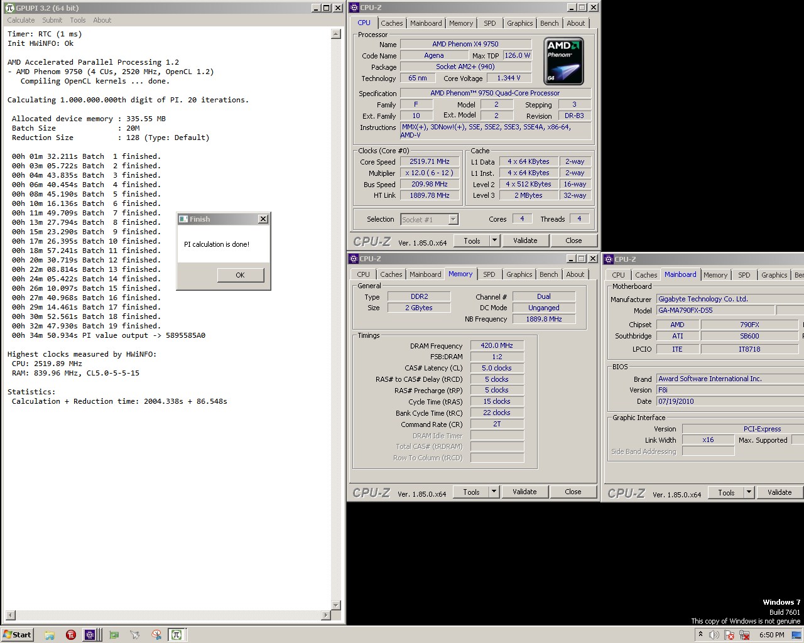Expand Tools dropdown arrow in Memory CPU-Z window
This screenshot has height=643, width=804.
(494, 492)
